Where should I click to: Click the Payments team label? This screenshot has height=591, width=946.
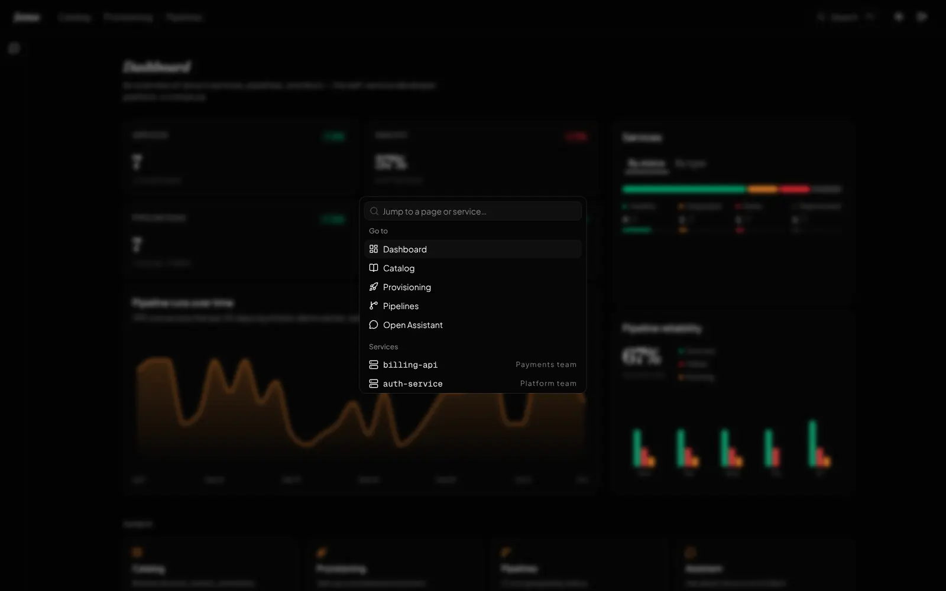click(x=546, y=365)
